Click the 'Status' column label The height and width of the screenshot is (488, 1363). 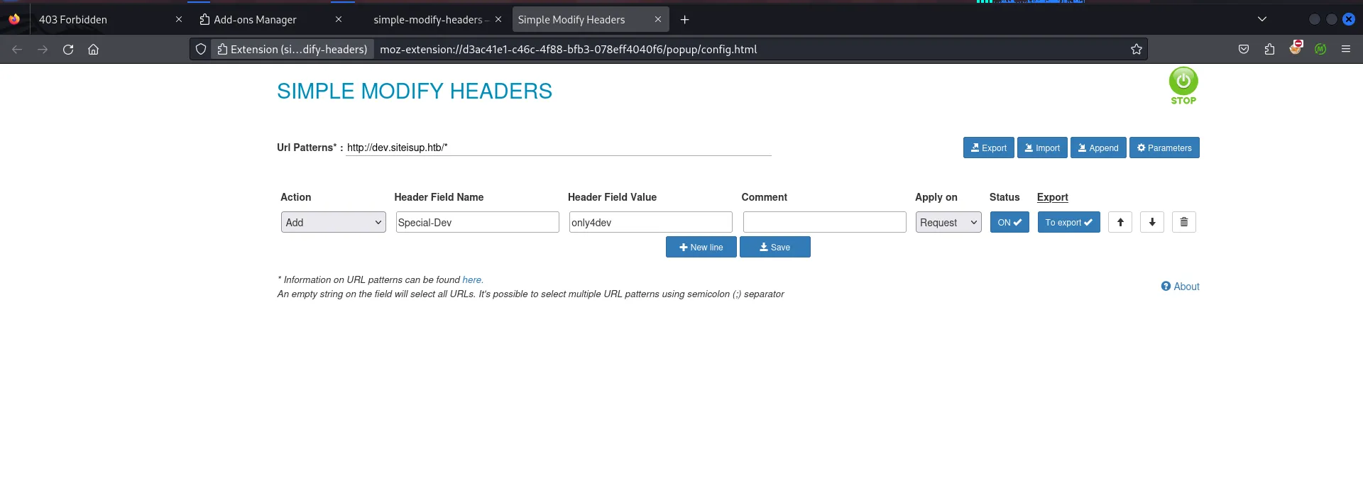tap(1005, 197)
